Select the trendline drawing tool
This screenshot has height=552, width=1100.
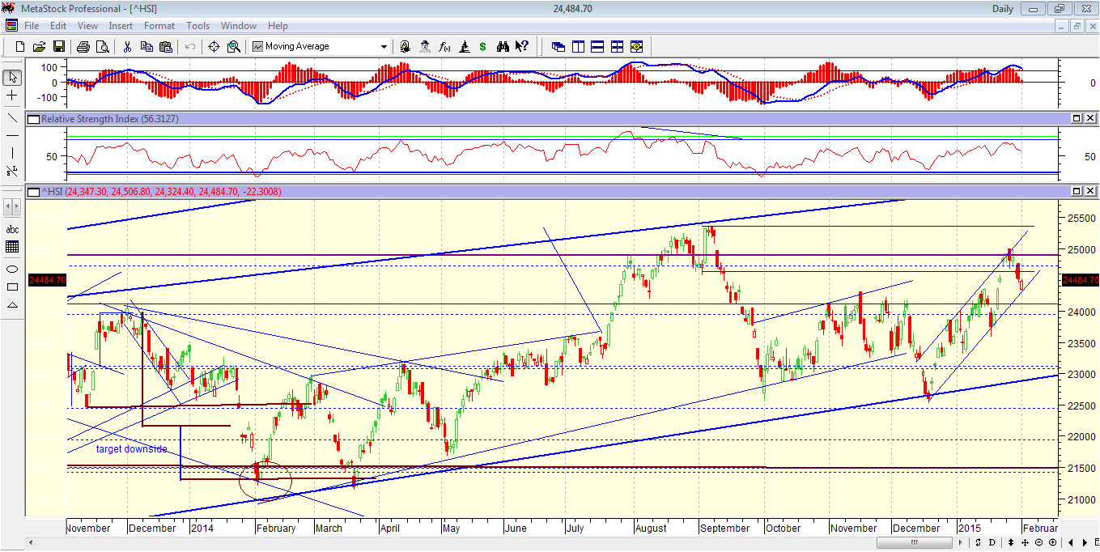[11, 118]
